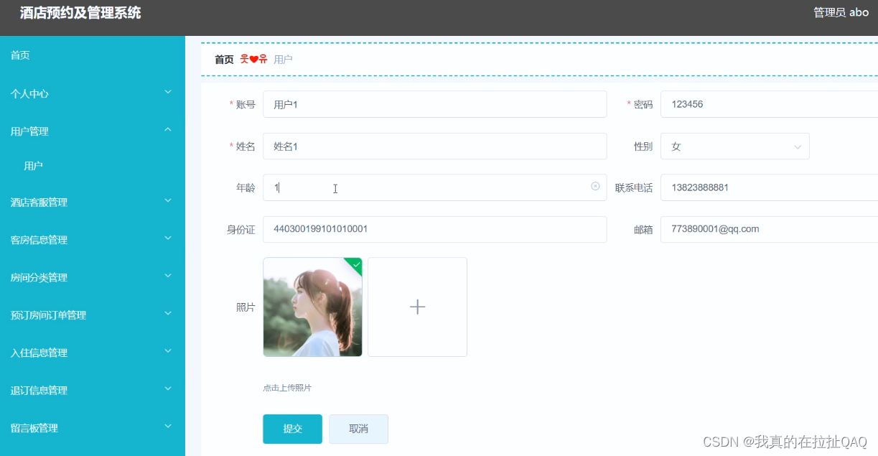This screenshot has height=456, width=878.
Task: Click the 留言板管理 expand arrow icon
Action: (x=168, y=427)
